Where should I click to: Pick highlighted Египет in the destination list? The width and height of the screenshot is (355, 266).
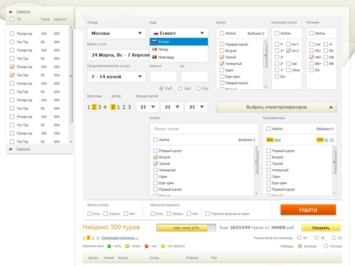179,42
